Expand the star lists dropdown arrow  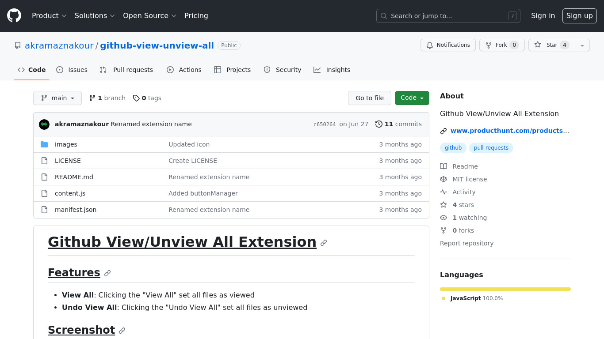coord(582,45)
